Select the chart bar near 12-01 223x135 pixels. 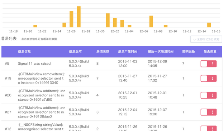(x=108, y=20)
